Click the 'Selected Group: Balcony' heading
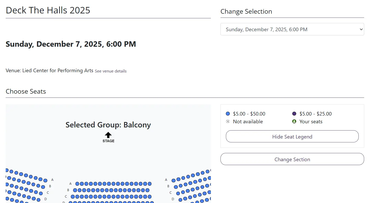The width and height of the screenshot is (375, 203). [108, 125]
